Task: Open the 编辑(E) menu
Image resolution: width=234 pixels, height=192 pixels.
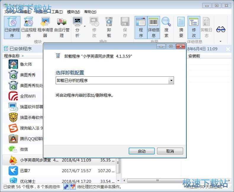Action: click(25, 12)
